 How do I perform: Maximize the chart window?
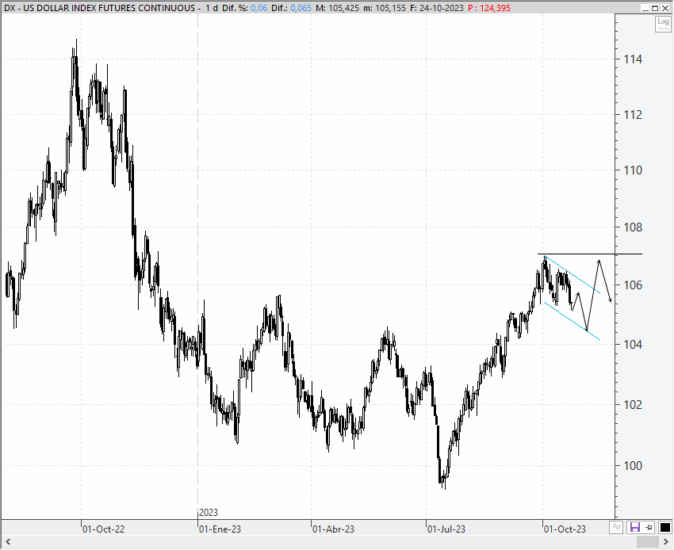click(655, 8)
